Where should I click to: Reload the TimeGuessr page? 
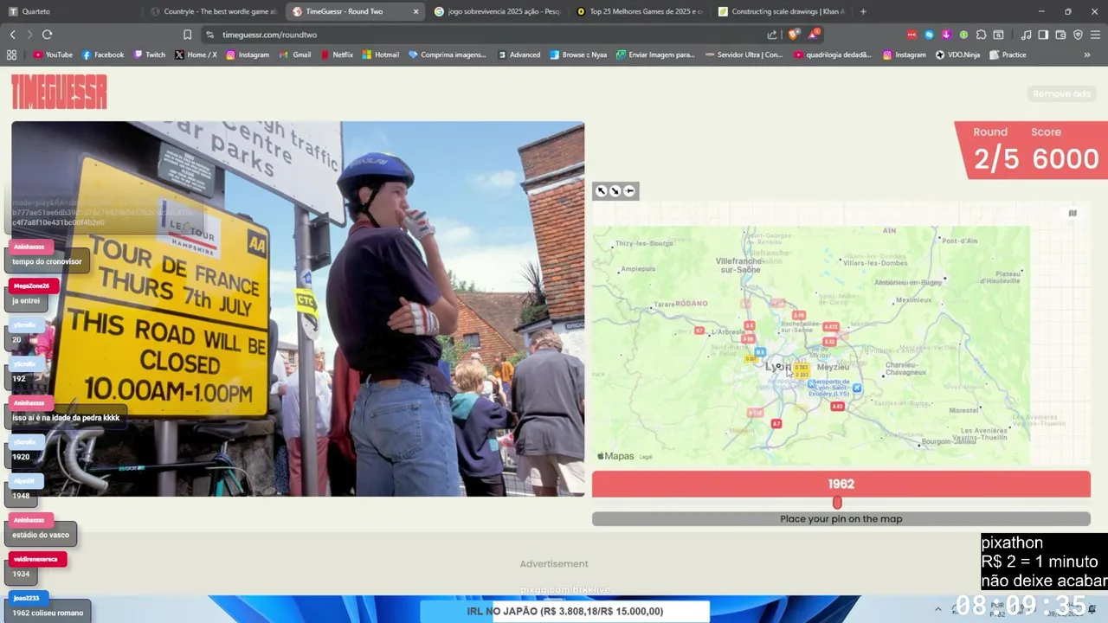[47, 35]
